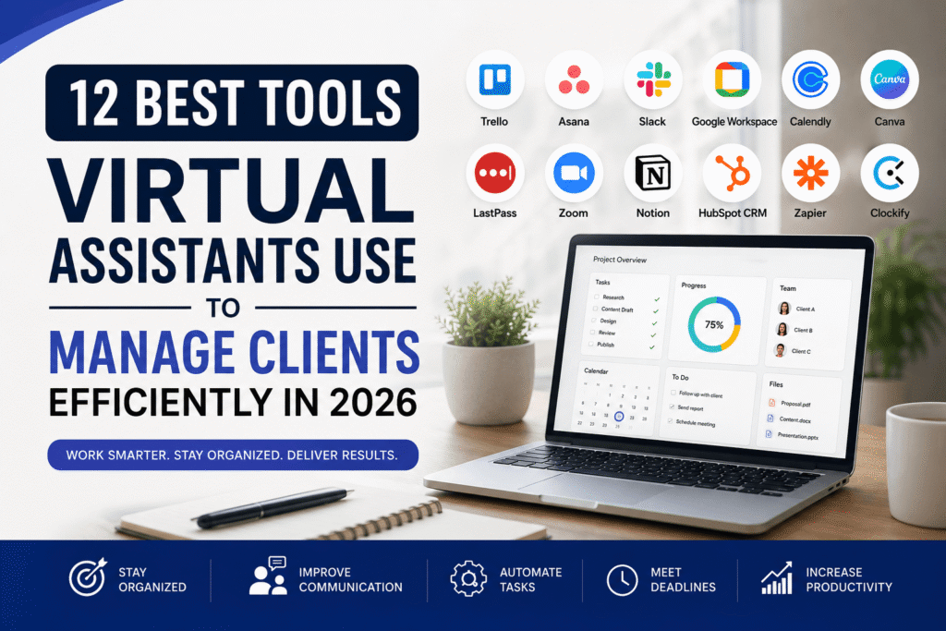Click the HubSpot CRM label

coord(733,212)
